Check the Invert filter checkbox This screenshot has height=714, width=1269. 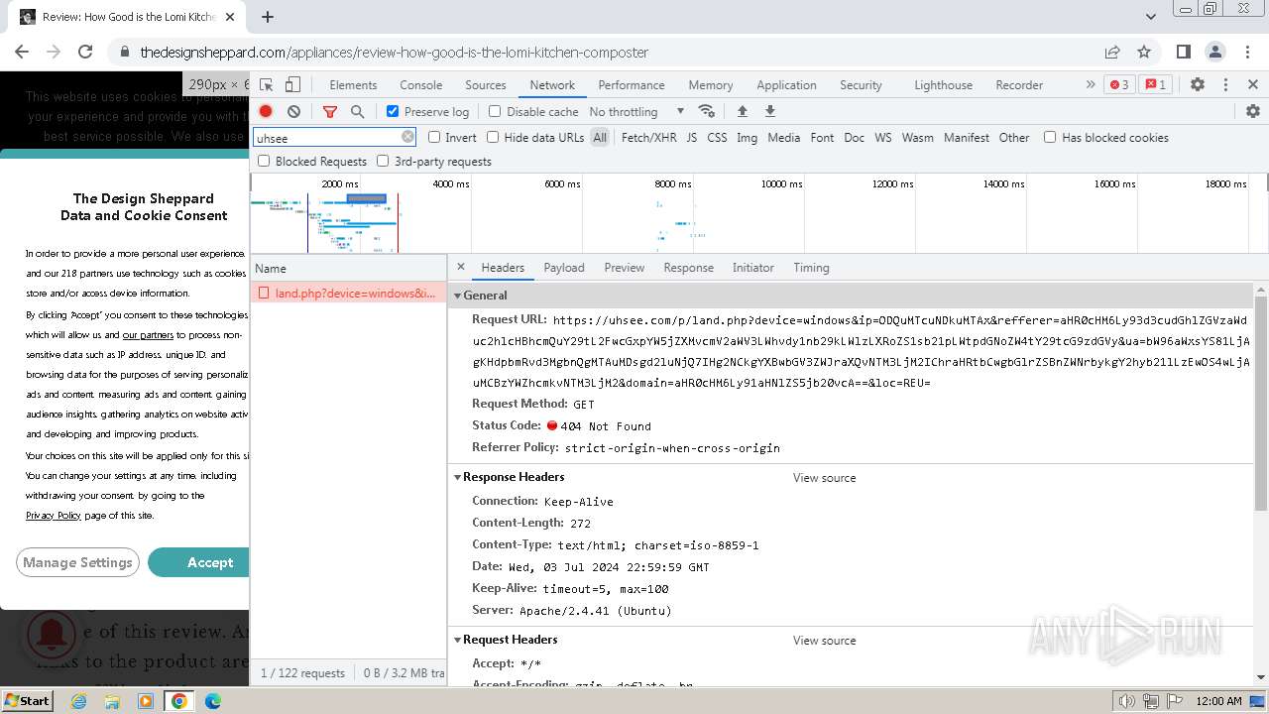click(434, 137)
